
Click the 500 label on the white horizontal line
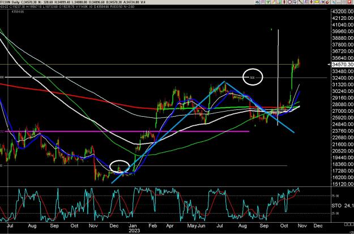(252, 78)
